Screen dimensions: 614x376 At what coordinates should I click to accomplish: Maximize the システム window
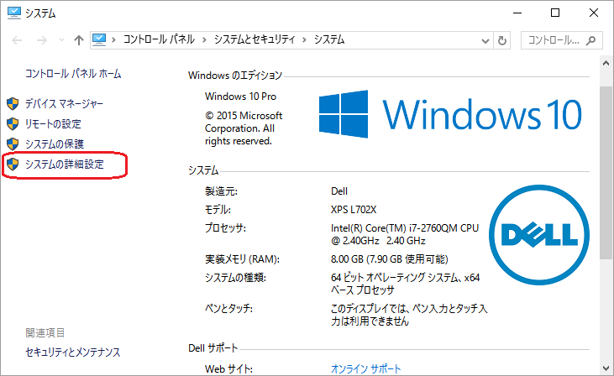click(555, 13)
